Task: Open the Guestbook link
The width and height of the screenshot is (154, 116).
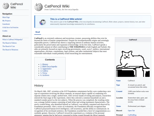Action: pos(6,24)
